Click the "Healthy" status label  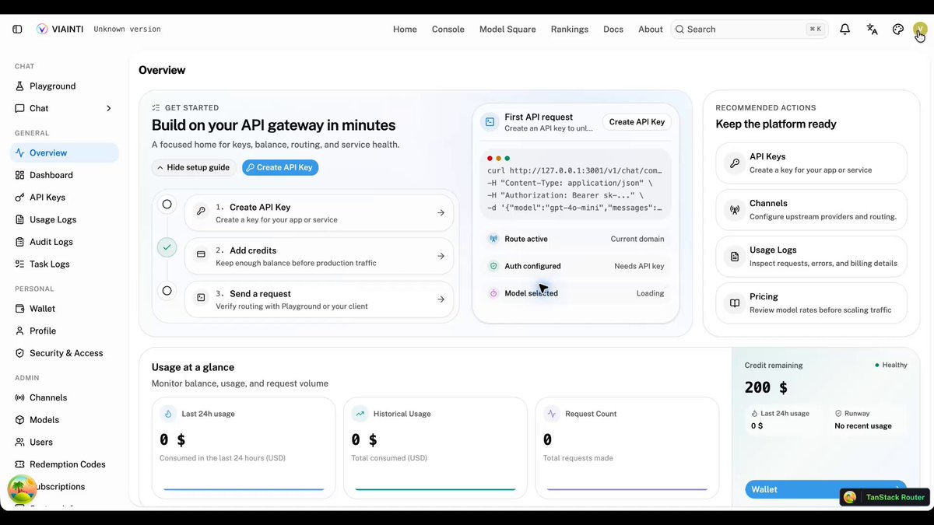coord(891,365)
